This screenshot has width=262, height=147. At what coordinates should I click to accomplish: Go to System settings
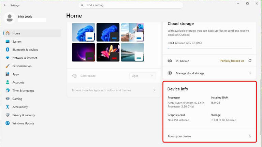32,41
